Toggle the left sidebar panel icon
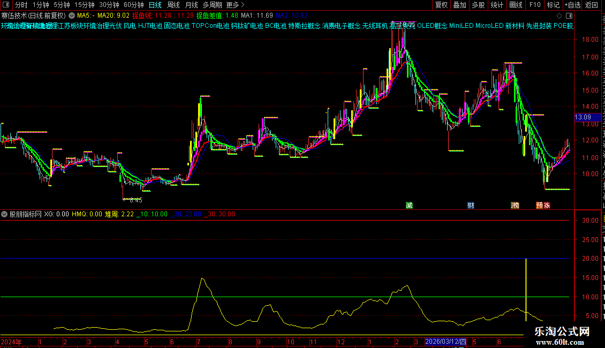The width and height of the screenshot is (605, 348). pyautogui.click(x=6, y=5)
